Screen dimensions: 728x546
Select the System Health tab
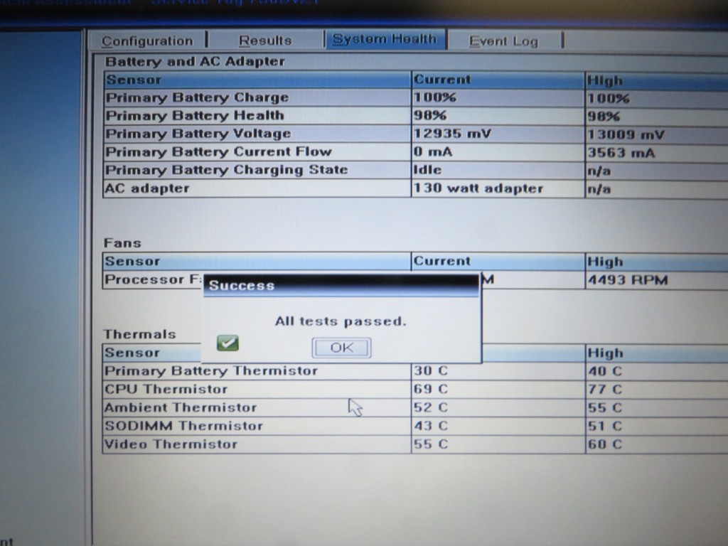tap(384, 39)
